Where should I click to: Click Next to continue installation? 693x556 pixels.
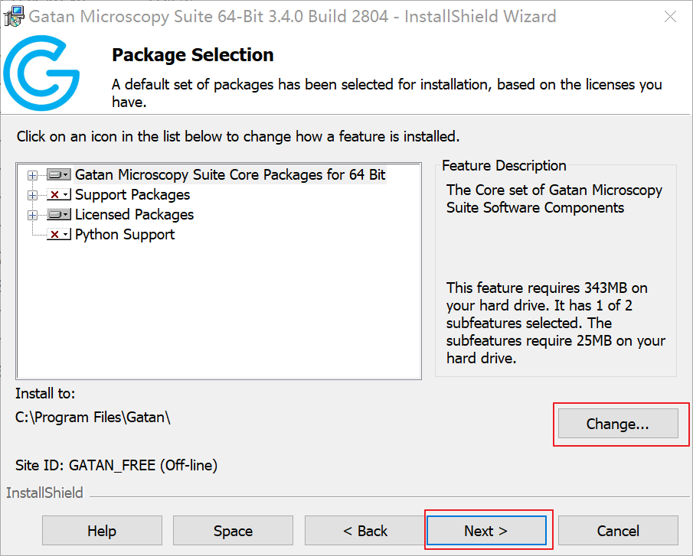pyautogui.click(x=486, y=531)
